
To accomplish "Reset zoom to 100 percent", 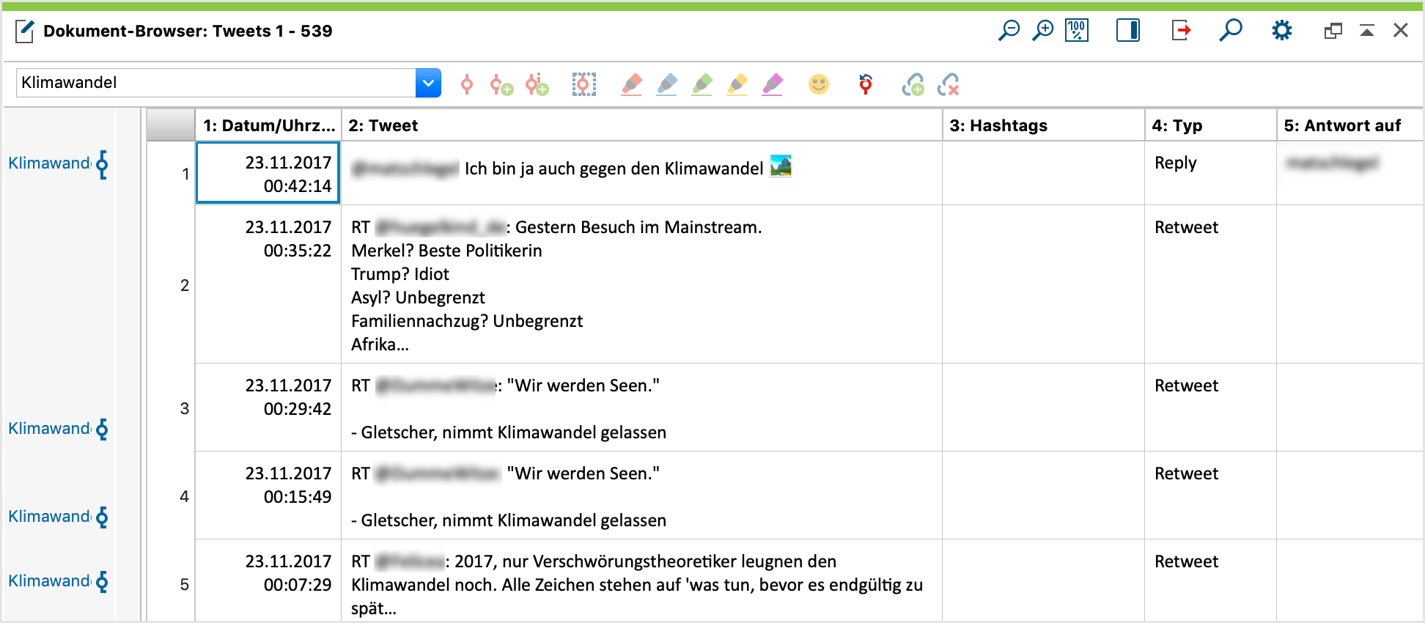I will click(1077, 30).
